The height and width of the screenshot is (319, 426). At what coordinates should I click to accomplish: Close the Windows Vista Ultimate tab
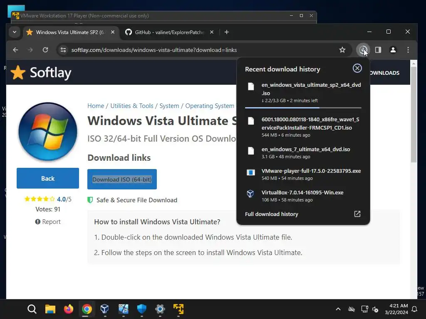(113, 32)
